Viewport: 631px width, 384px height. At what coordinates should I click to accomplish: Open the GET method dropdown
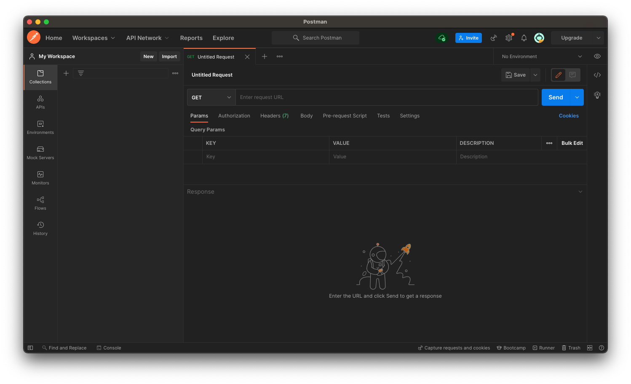(x=211, y=97)
